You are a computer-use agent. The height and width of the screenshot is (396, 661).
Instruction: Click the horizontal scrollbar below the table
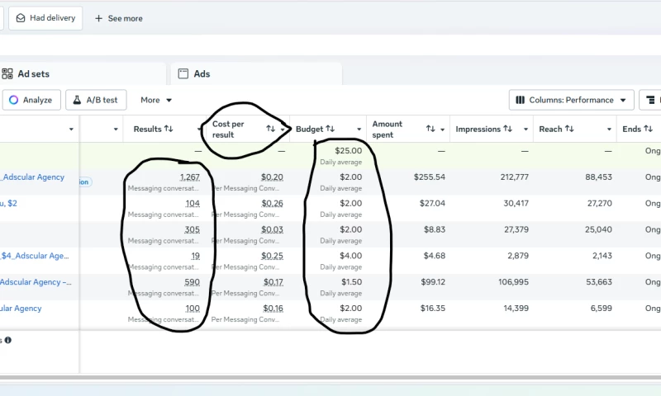pyautogui.click(x=330, y=378)
